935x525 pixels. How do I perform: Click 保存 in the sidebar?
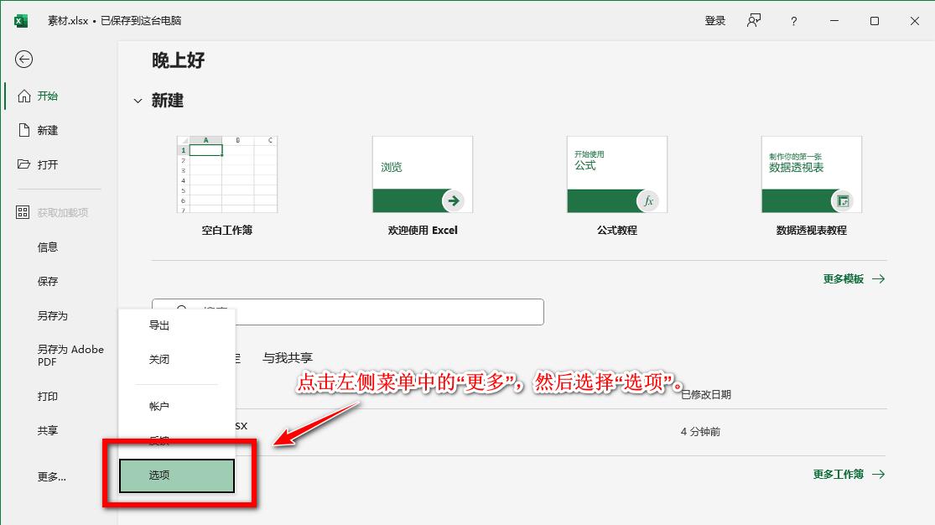click(48, 281)
